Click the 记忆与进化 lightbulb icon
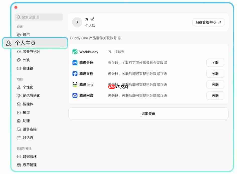The height and width of the screenshot is (174, 237). click(x=19, y=96)
